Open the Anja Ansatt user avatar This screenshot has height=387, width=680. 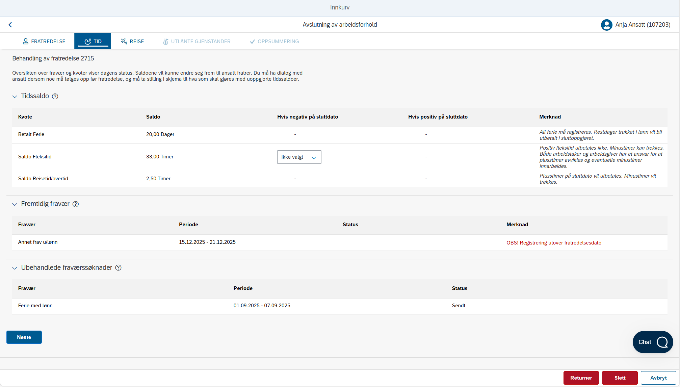pyautogui.click(x=606, y=25)
